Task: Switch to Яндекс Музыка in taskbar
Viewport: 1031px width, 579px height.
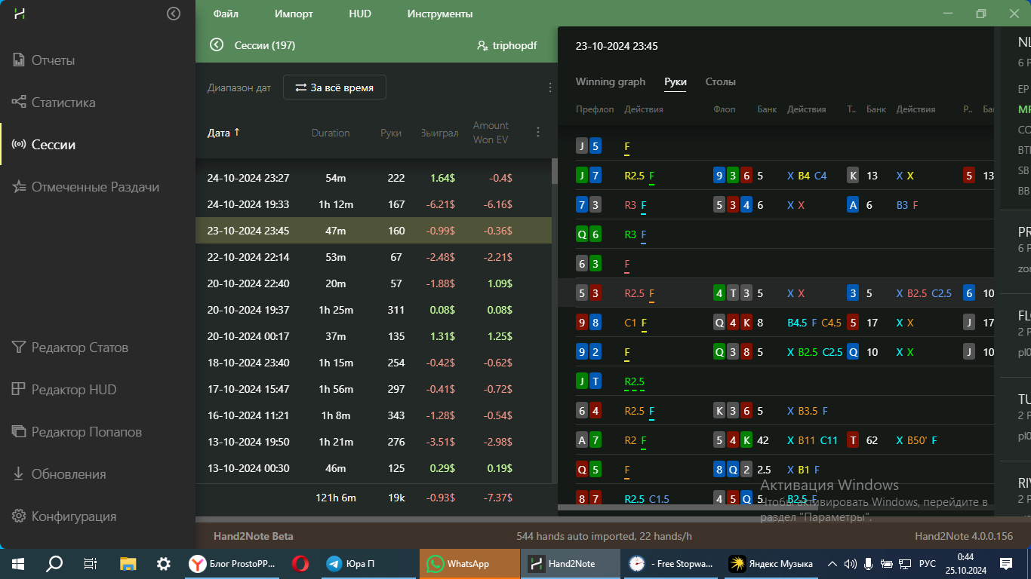Action: [x=771, y=563]
